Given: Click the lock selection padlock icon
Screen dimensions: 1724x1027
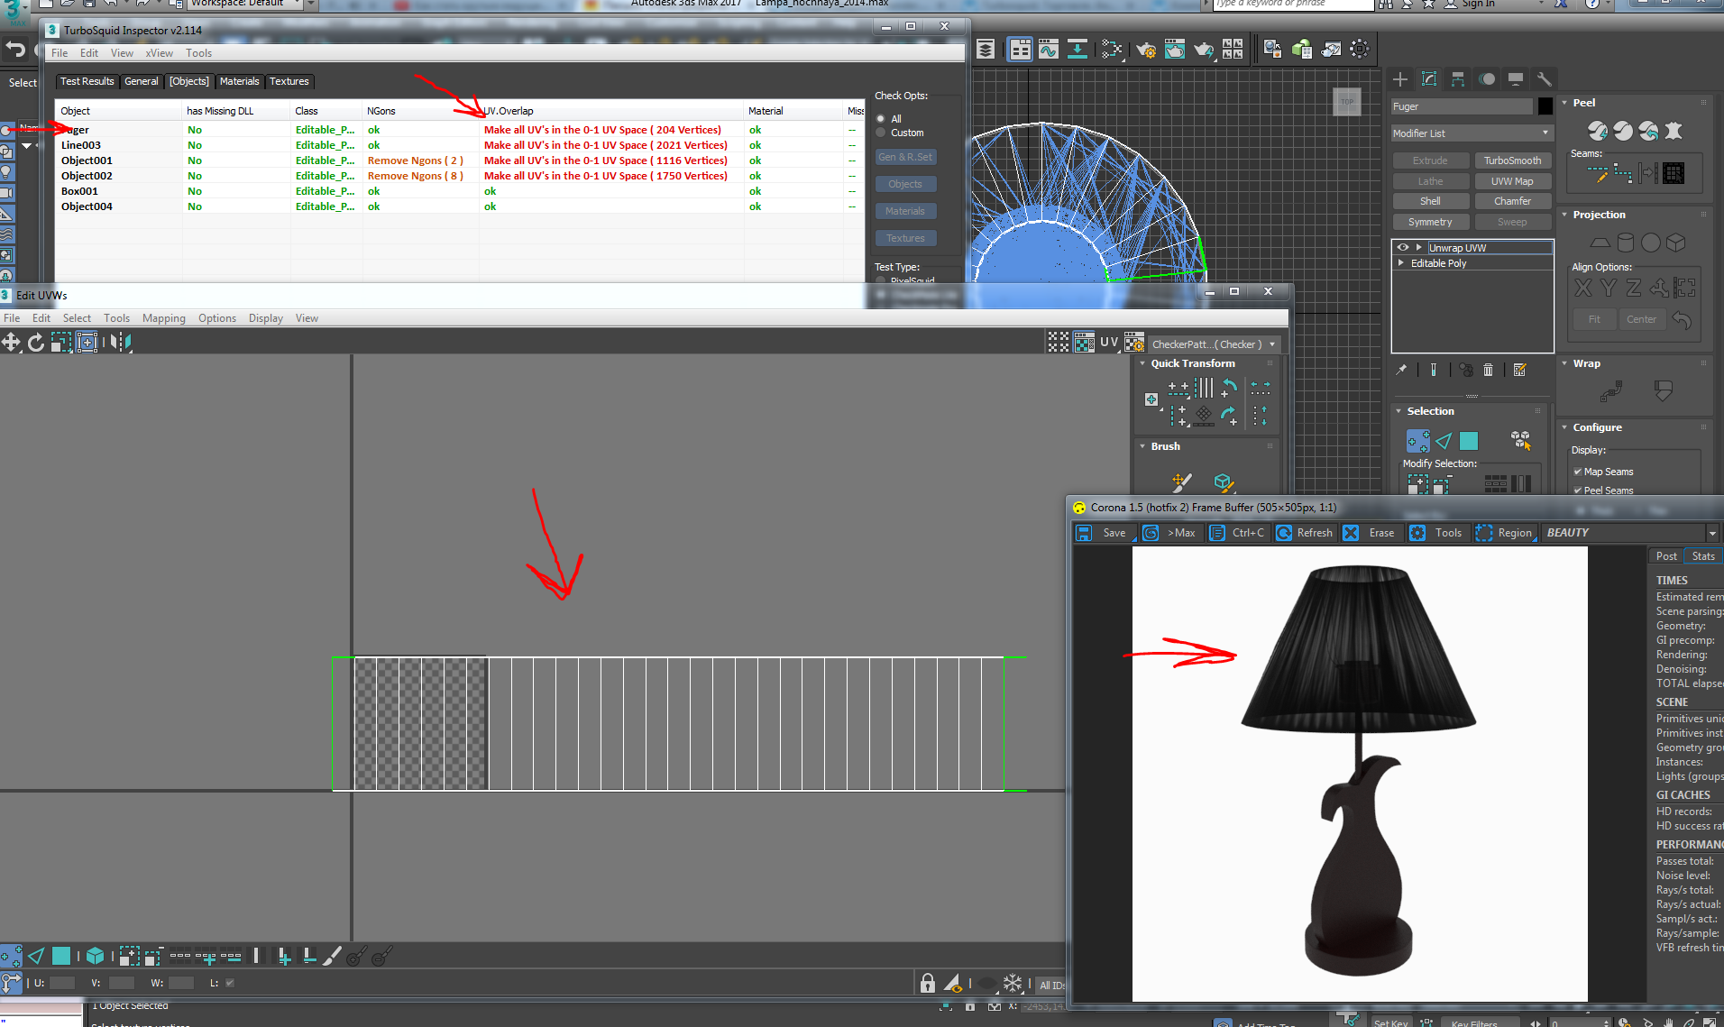Looking at the screenshot, I should (x=927, y=984).
